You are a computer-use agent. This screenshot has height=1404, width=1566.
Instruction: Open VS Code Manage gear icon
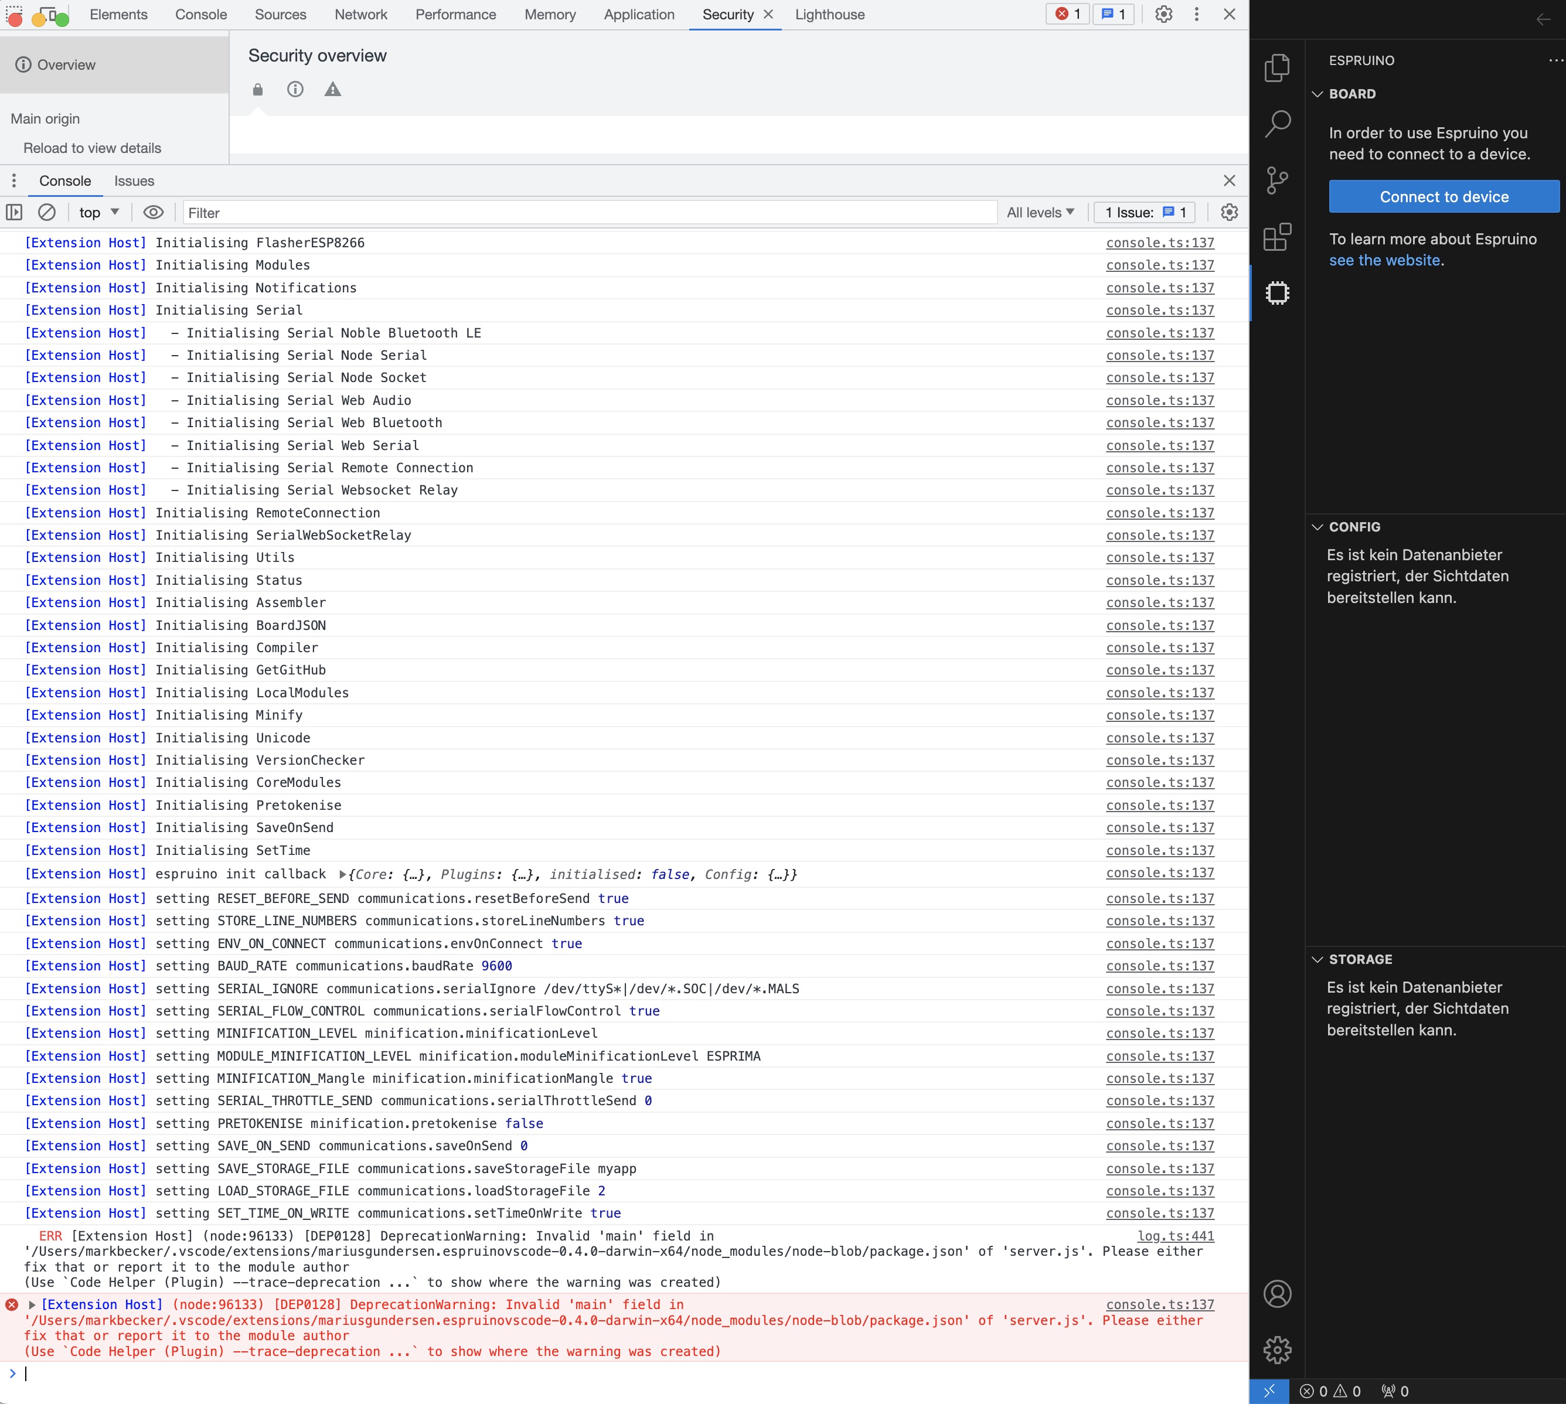pyautogui.click(x=1278, y=1350)
